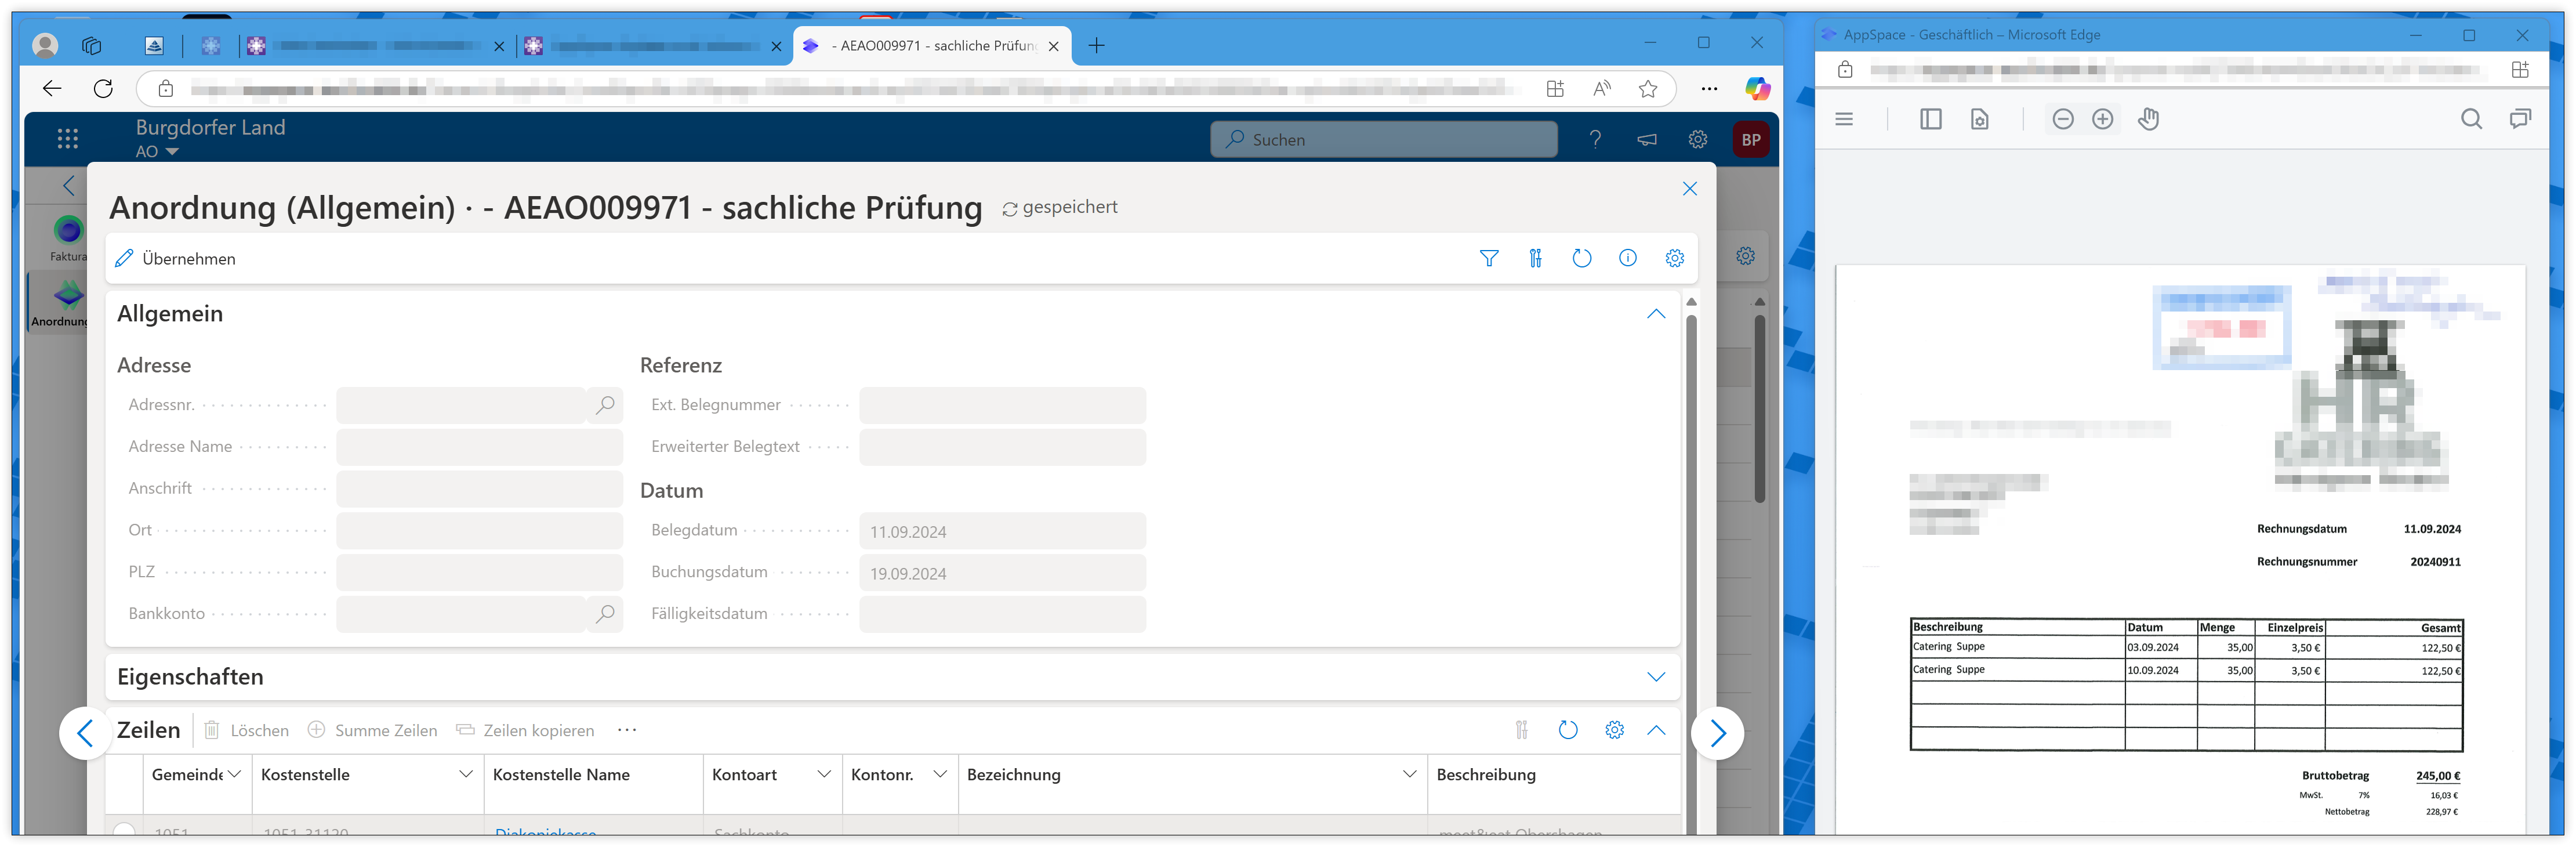
Task: Expand the Eigenschaften section
Action: (1655, 677)
